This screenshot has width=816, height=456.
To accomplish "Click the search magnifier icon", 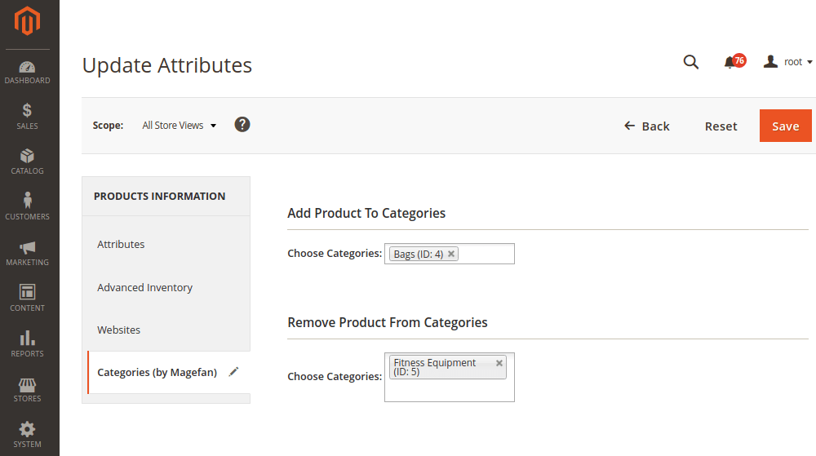I will (690, 62).
